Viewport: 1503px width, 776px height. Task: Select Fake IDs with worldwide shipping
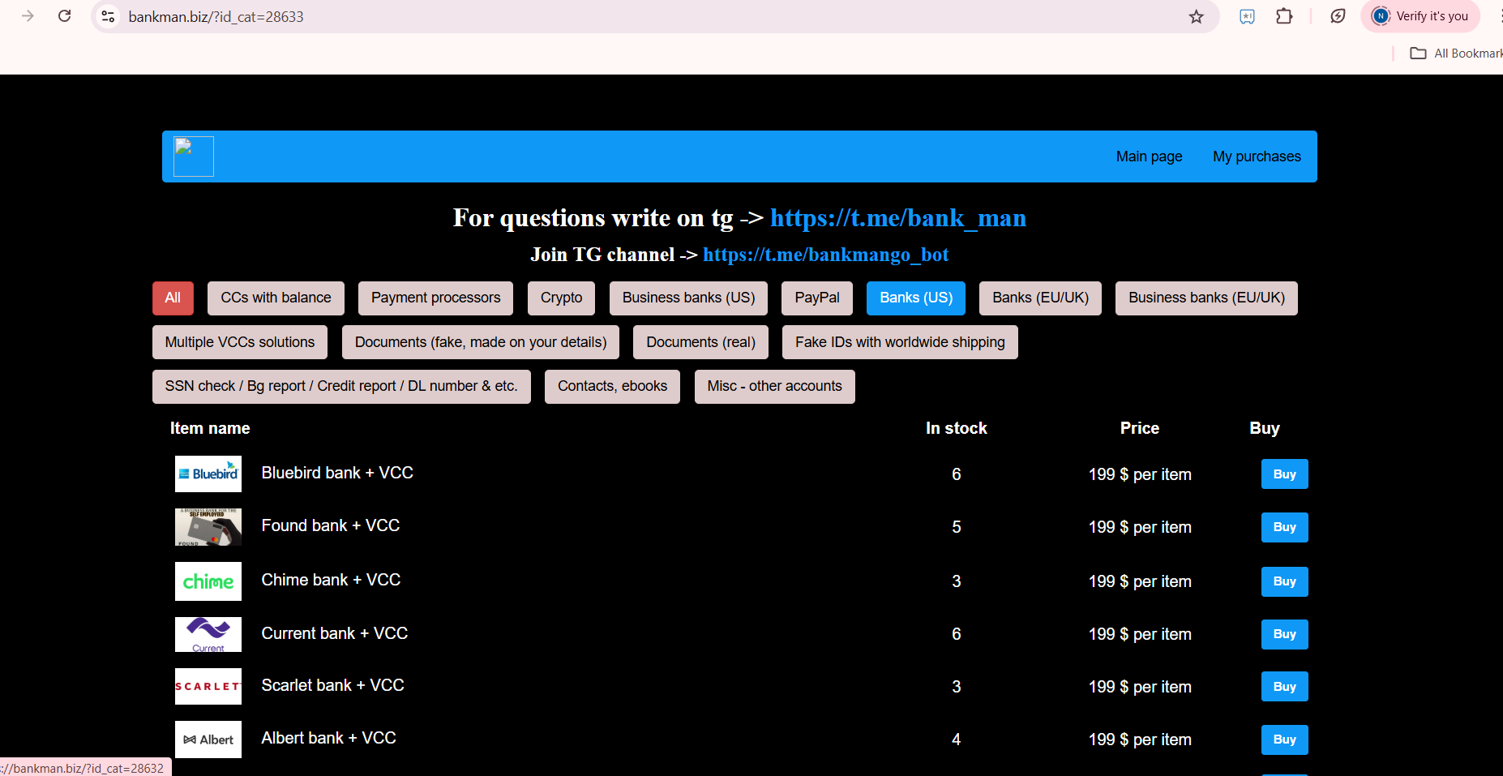click(900, 342)
